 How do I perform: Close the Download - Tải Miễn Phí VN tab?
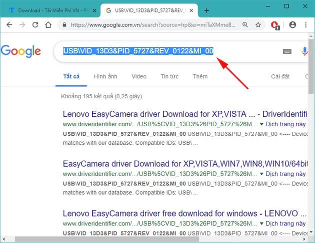[94, 10]
